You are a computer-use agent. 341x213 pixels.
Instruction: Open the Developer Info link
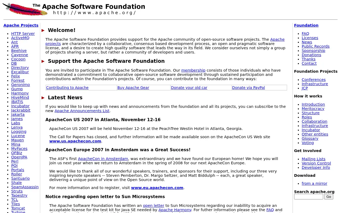(316, 167)
